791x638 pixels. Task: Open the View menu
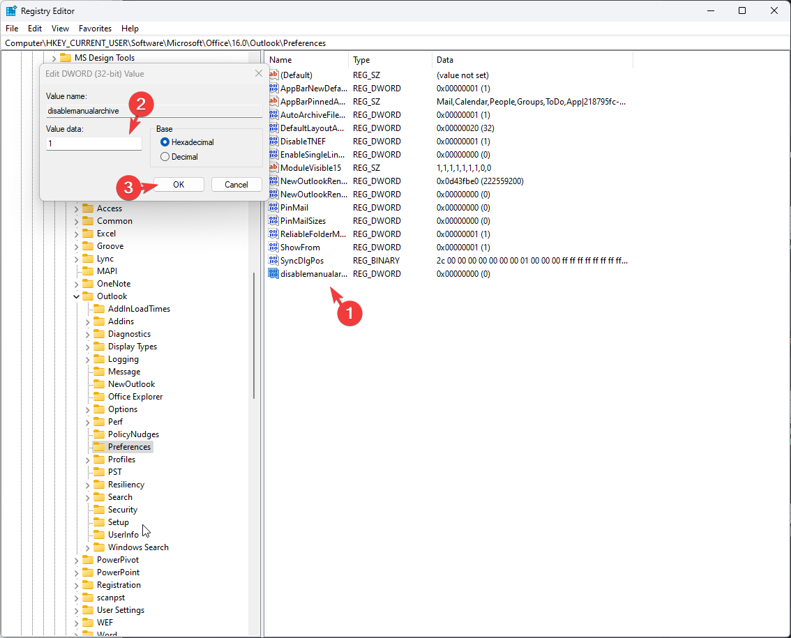tap(60, 29)
